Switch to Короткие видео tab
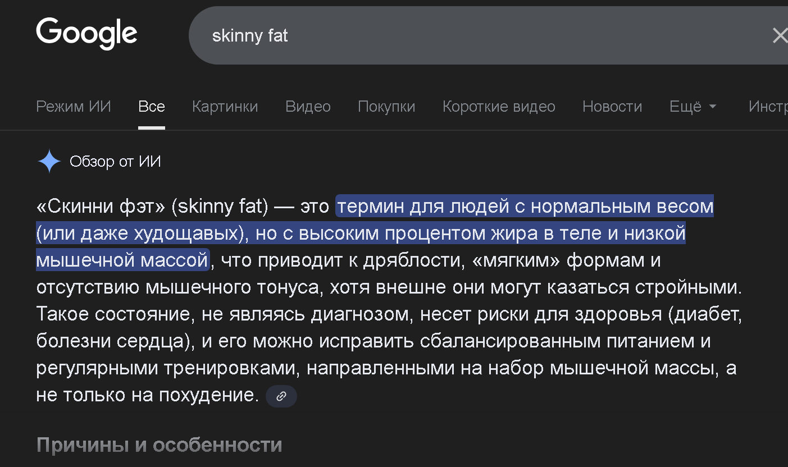The image size is (788, 467). point(499,107)
